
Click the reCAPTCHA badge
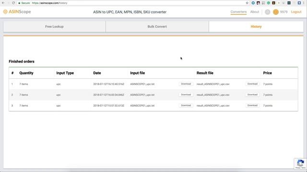[x=300, y=163]
